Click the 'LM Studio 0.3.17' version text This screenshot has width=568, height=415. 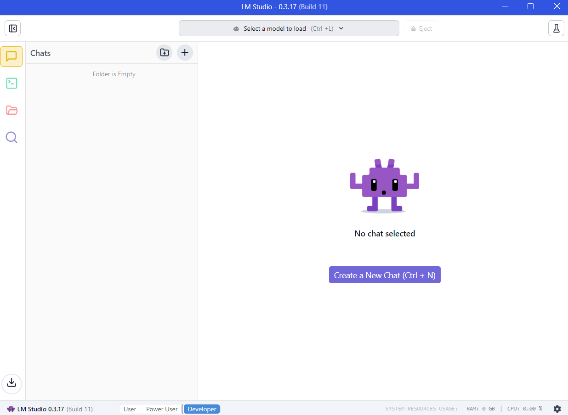click(x=40, y=409)
